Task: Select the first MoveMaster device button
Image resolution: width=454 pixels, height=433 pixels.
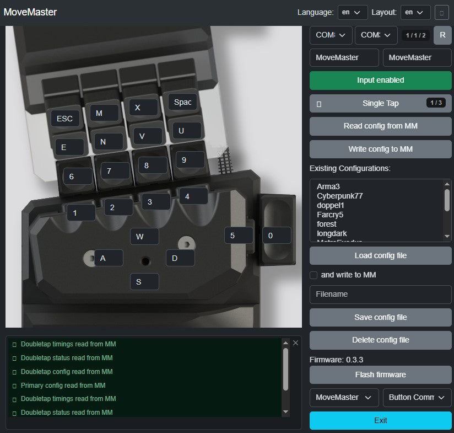Action: click(x=344, y=58)
